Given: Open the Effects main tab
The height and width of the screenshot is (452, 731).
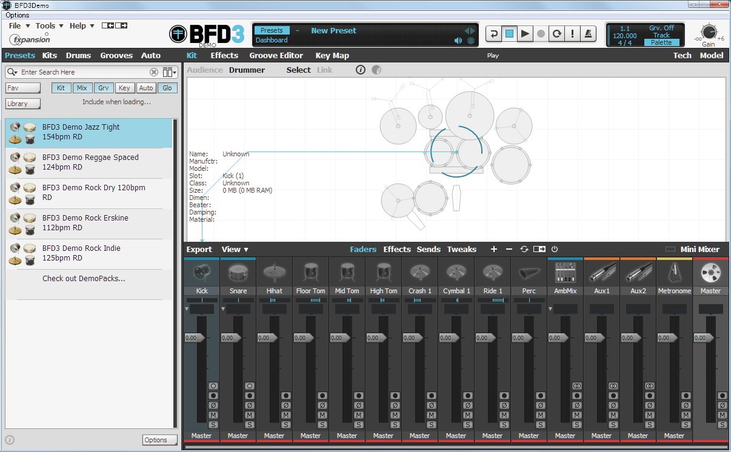Looking at the screenshot, I should tap(224, 55).
